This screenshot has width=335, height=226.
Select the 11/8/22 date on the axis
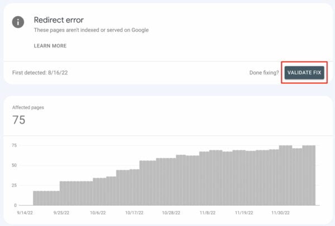208,213
